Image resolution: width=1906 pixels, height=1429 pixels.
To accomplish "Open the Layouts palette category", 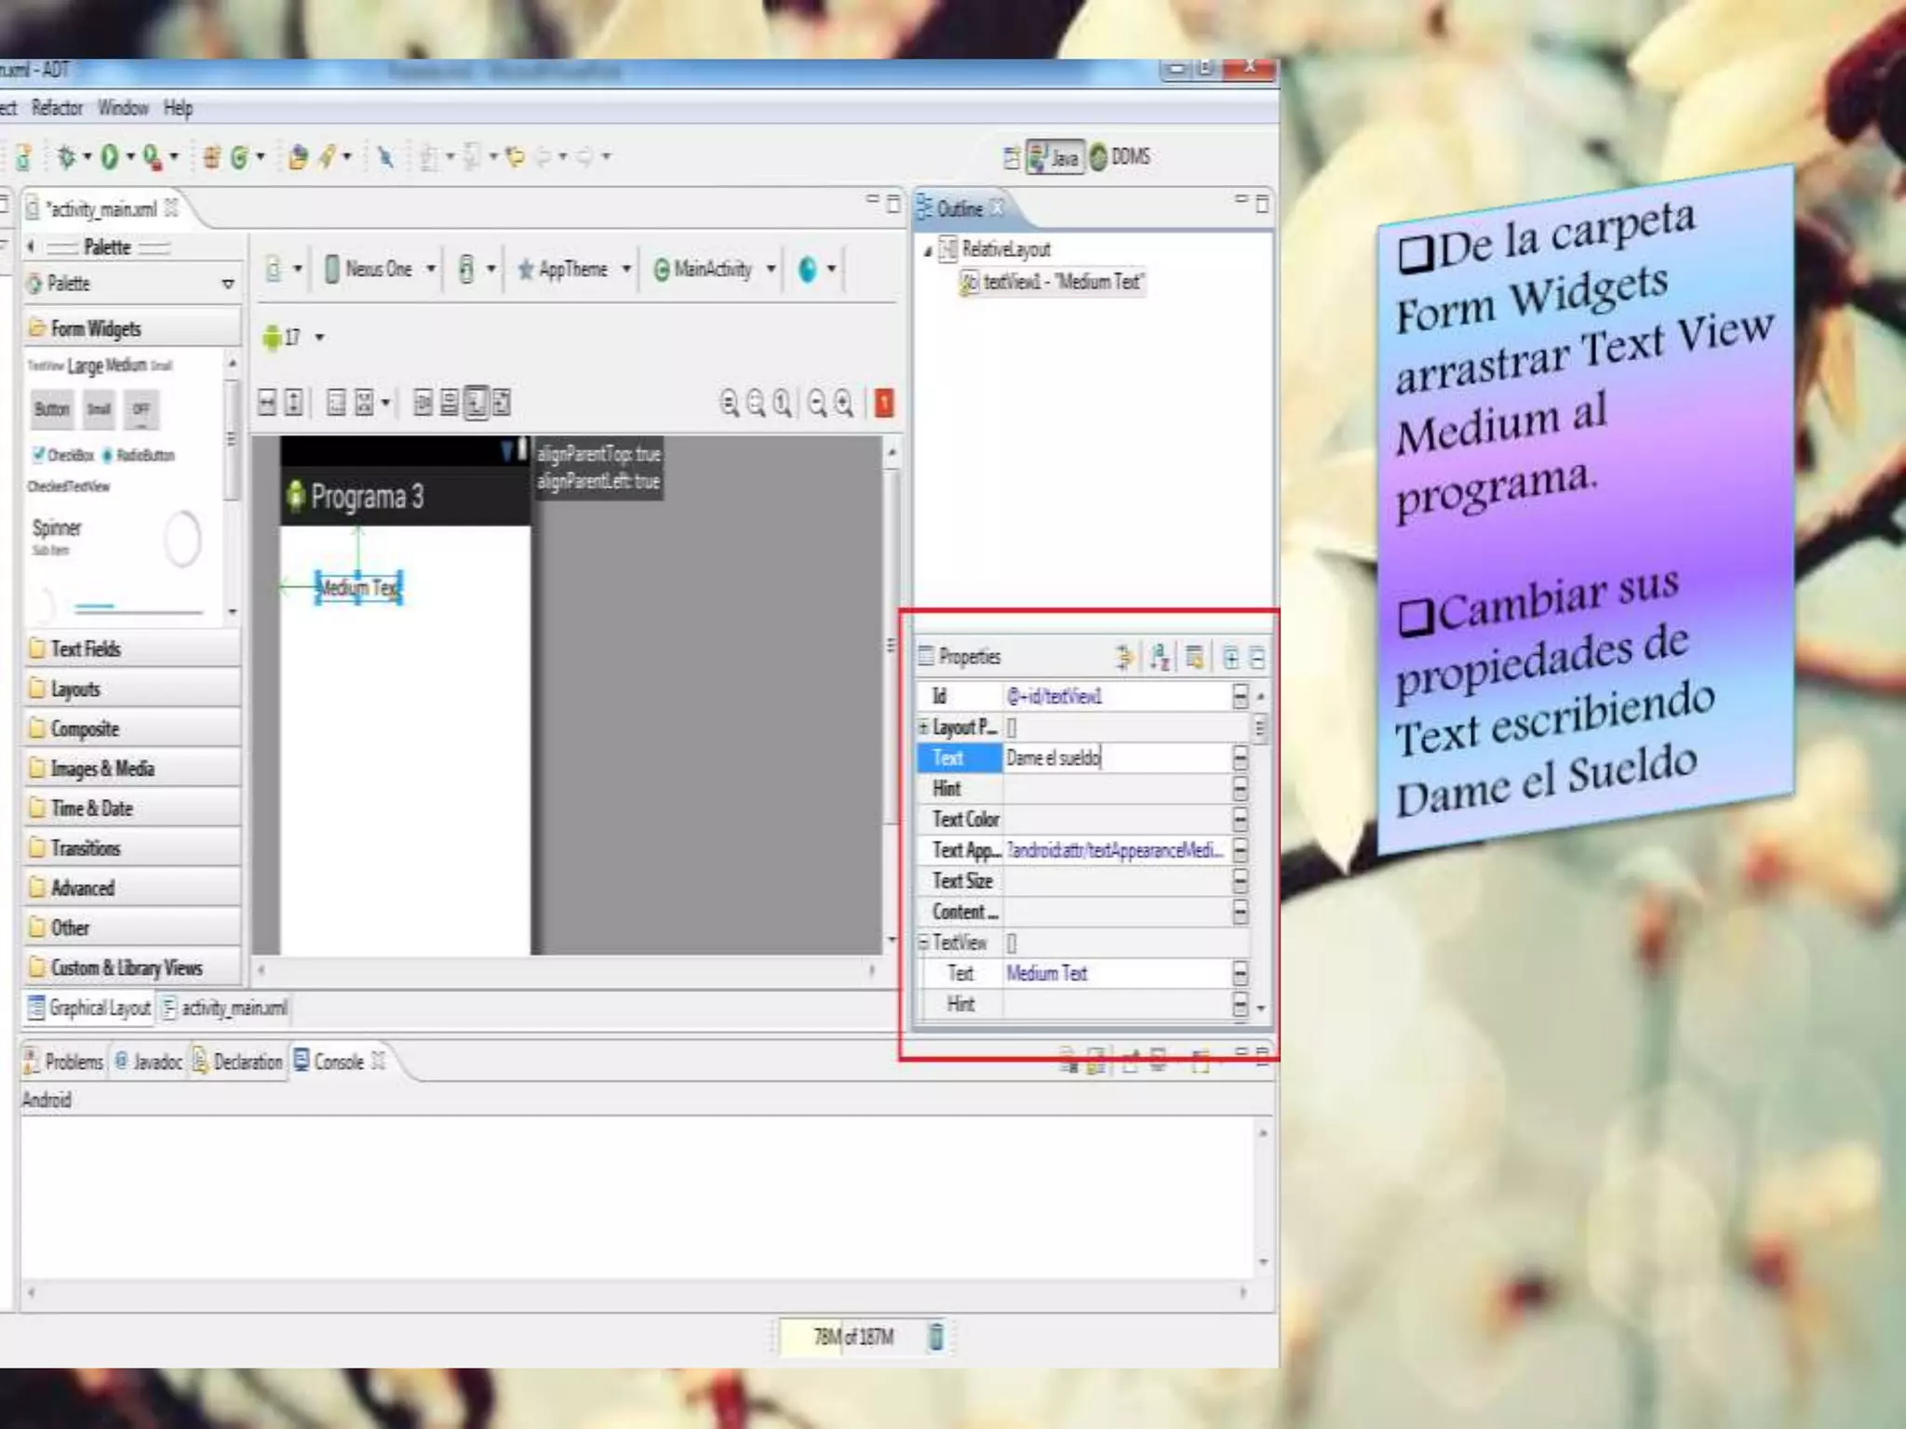I will coord(75,688).
